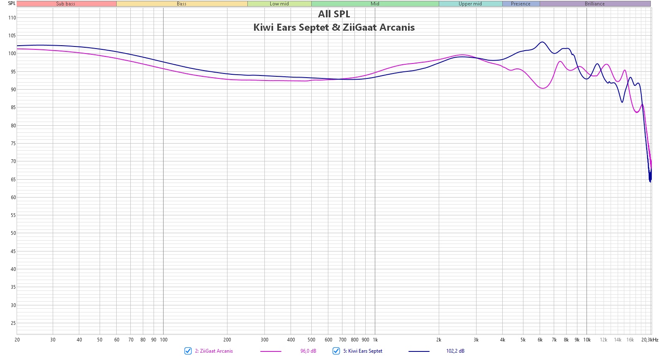660x356 pixels.
Task: Click the 500 tick on the frequency axis
Action: (x=311, y=340)
